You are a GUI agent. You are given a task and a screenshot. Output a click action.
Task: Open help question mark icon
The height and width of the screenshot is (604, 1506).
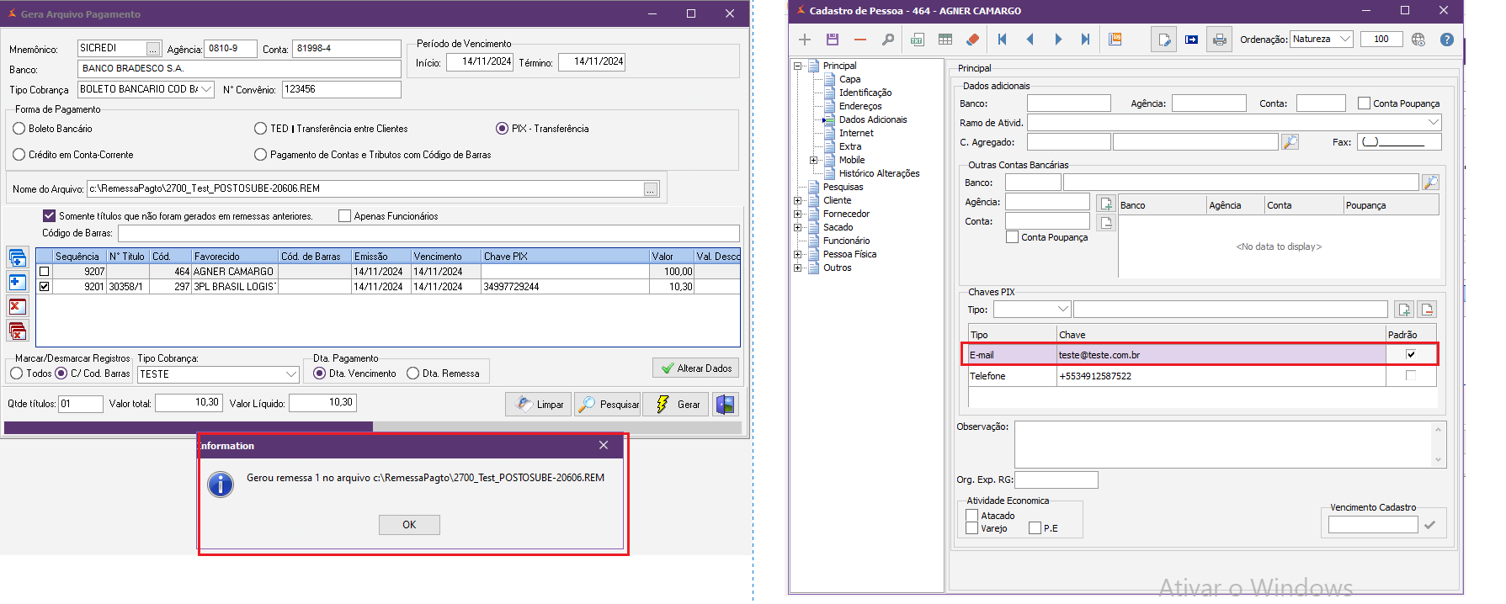1446,40
